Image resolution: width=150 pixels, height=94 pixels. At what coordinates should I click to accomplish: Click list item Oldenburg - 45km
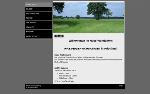pos(66,78)
